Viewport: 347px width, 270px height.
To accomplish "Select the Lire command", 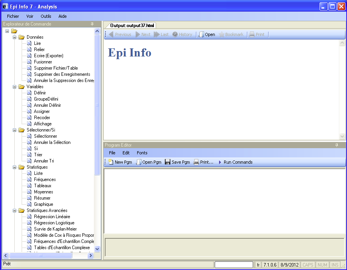I will coord(37,43).
